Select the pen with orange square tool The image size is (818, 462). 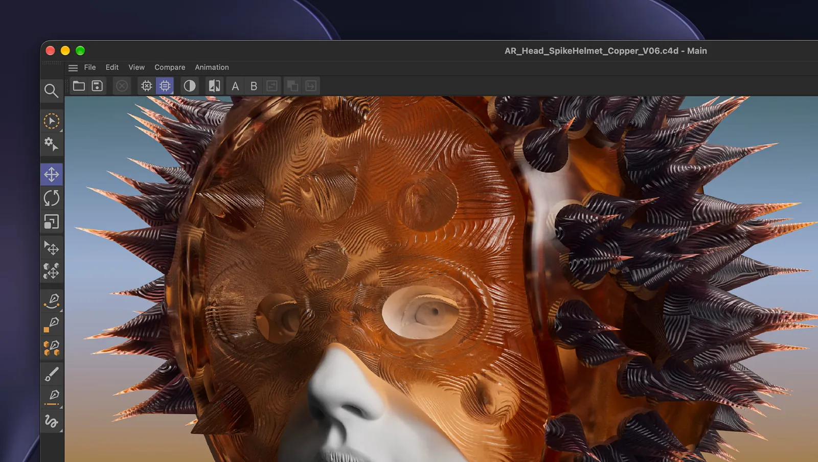(51, 325)
